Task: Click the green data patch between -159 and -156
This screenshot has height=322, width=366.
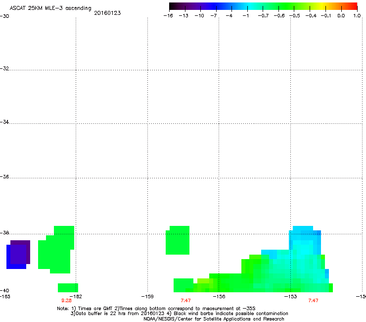Action: [x=178, y=240]
